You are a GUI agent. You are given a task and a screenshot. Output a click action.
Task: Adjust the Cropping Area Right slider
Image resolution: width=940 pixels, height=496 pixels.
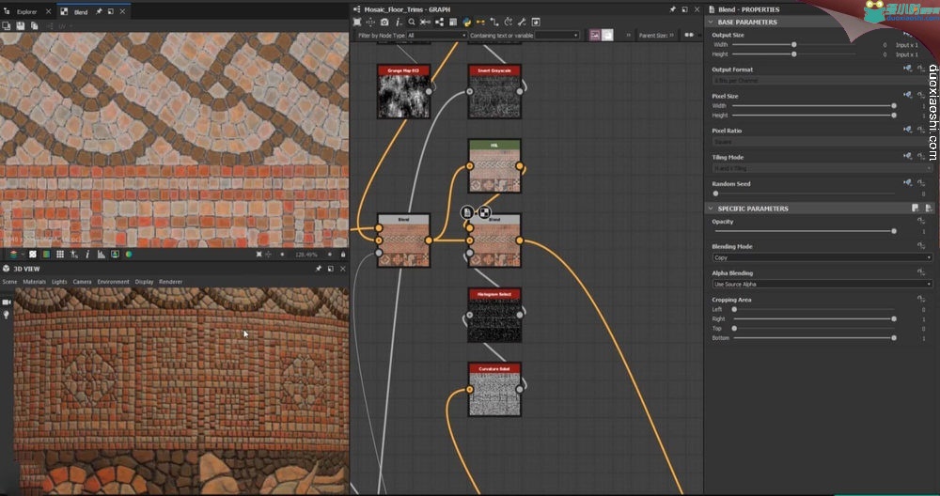[813, 318]
